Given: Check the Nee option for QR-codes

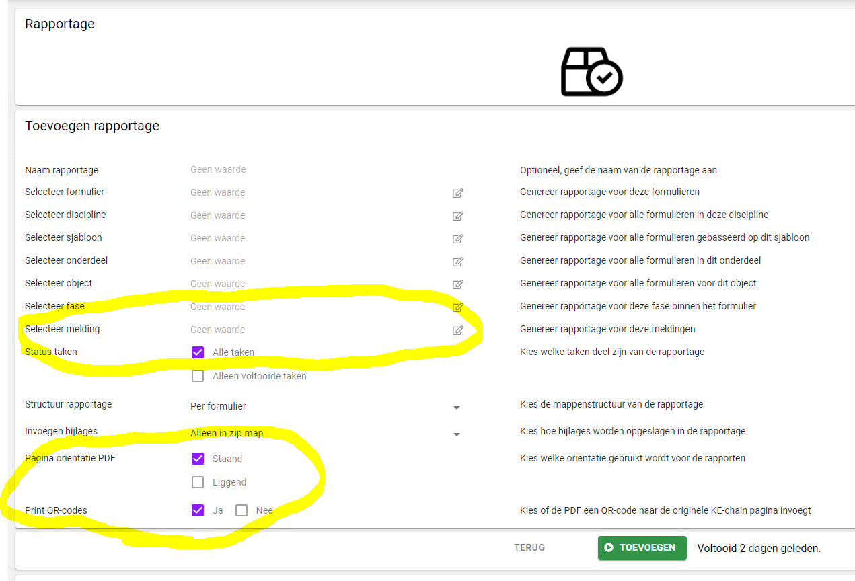Looking at the screenshot, I should coord(241,510).
